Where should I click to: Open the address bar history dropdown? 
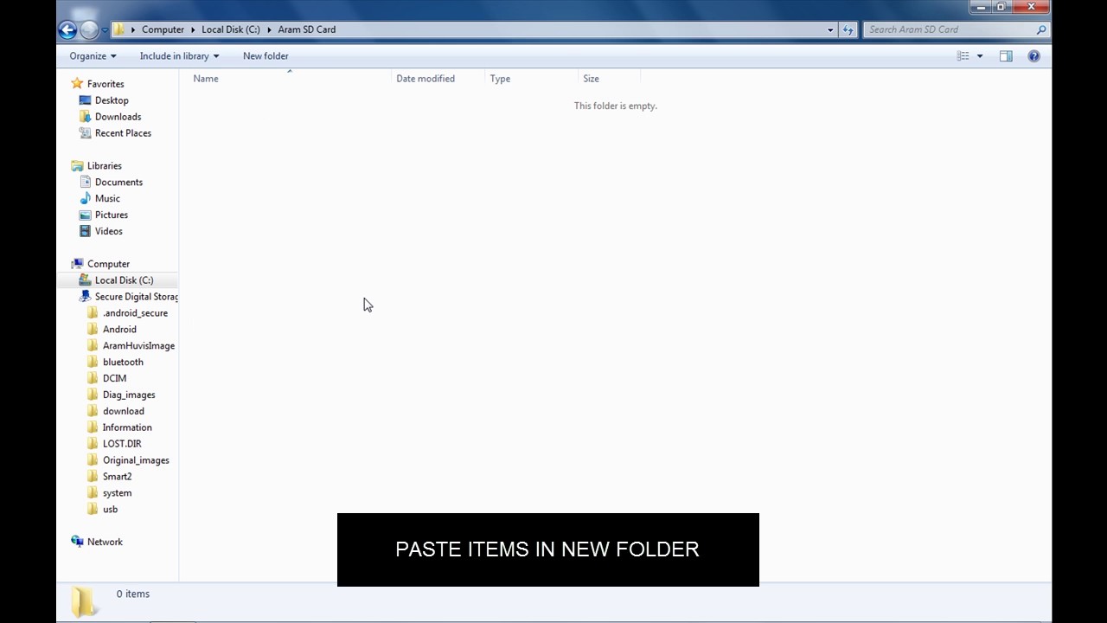[x=830, y=29]
